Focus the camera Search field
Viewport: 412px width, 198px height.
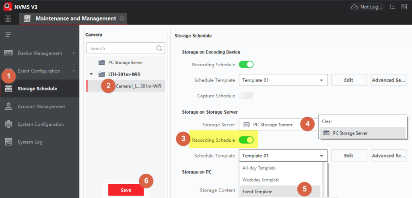126,48
